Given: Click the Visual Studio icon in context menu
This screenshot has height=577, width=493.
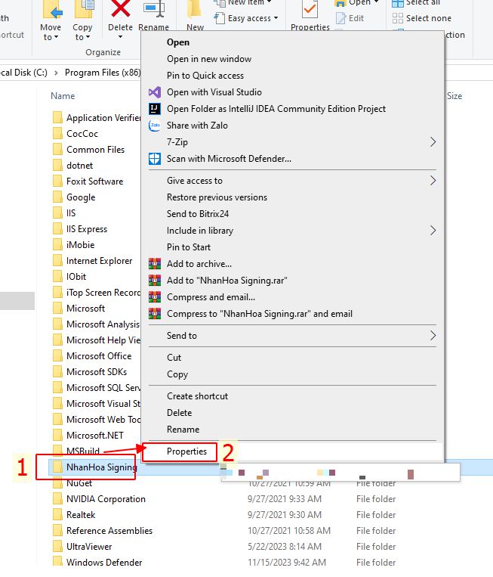Looking at the screenshot, I should pyautogui.click(x=155, y=92).
